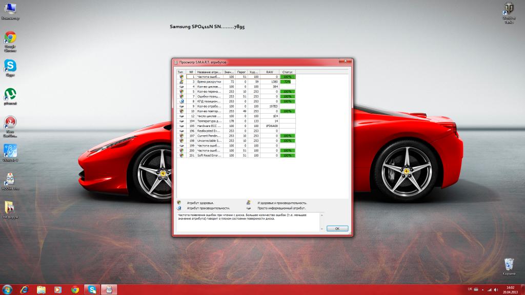Click the Порог column header
525x295 pixels.
pos(241,72)
